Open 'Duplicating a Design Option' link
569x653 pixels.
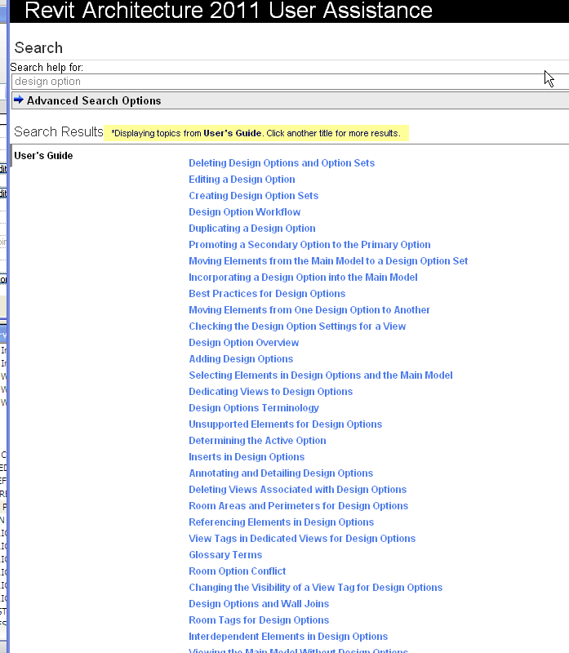252,229
